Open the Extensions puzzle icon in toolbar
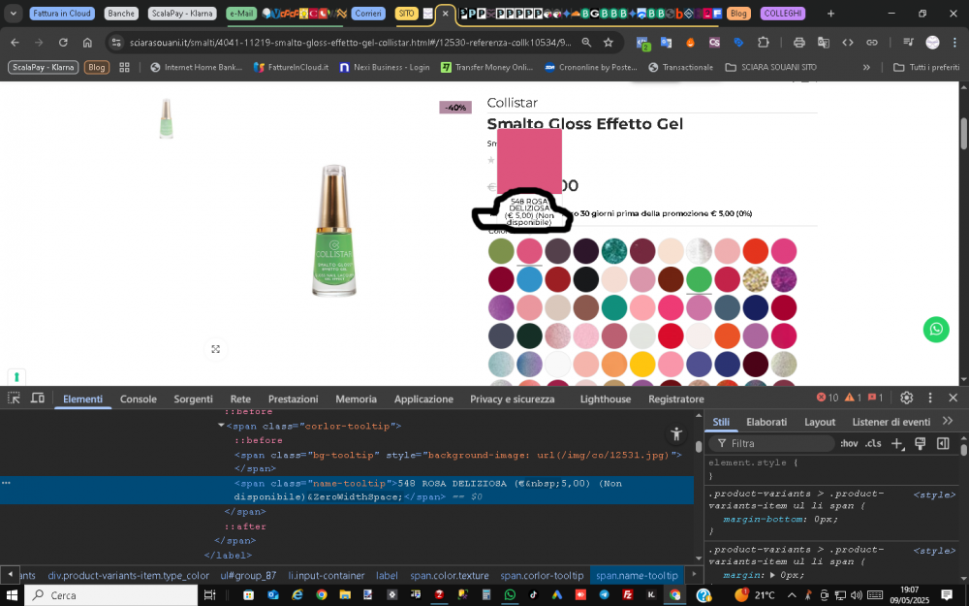Screen dimensions: 969x606 (x=763, y=43)
